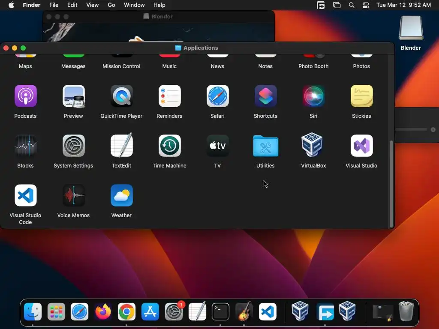The height and width of the screenshot is (329, 439).
Task: Click the News label
Action: tap(217, 66)
